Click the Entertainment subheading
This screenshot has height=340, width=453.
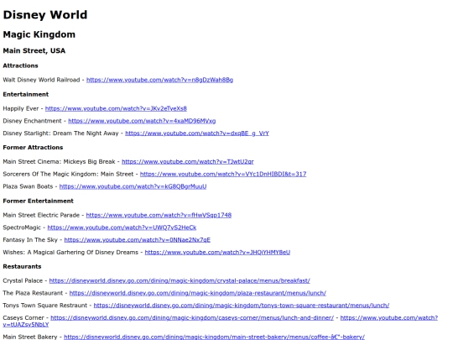26,94
